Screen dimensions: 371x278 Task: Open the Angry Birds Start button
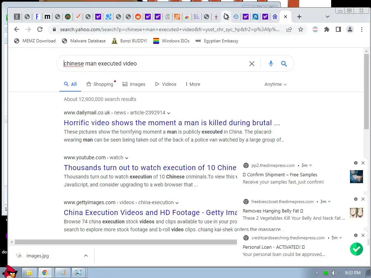[9, 272]
